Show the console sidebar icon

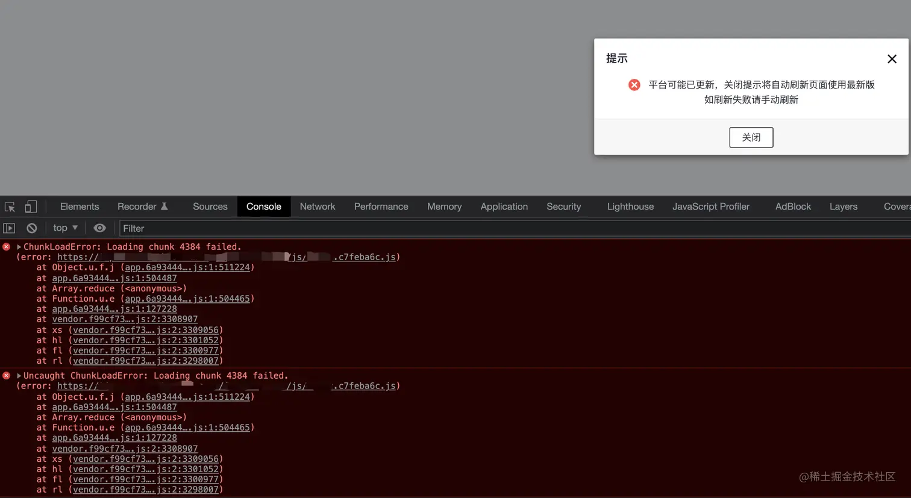[x=9, y=228]
